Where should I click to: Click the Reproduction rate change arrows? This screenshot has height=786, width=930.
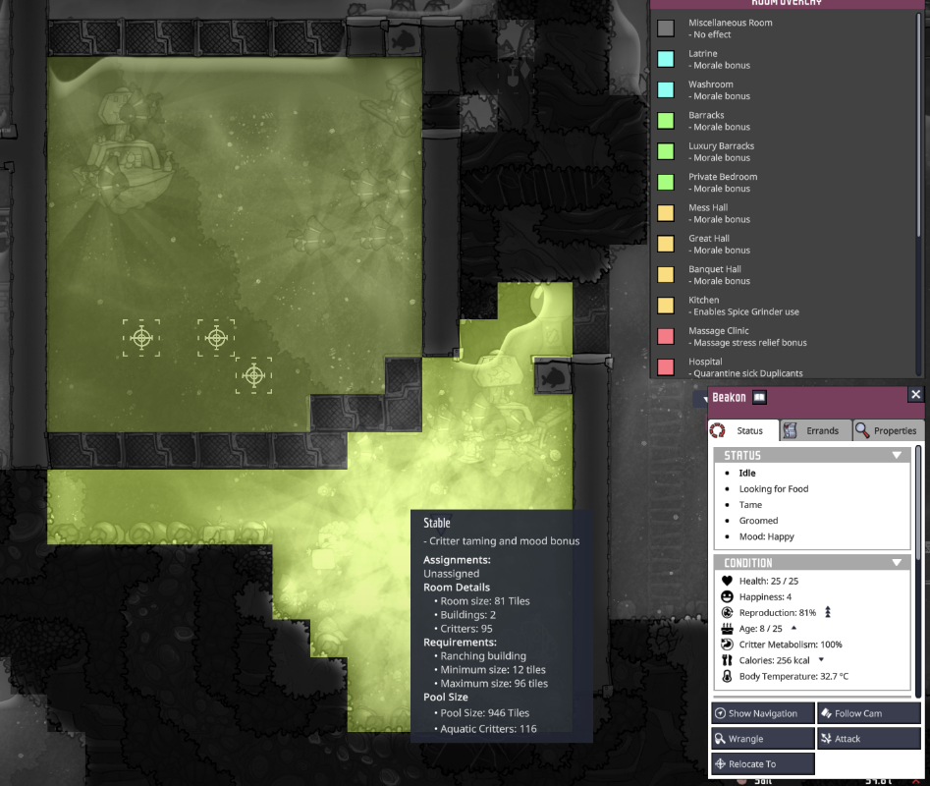tap(828, 612)
